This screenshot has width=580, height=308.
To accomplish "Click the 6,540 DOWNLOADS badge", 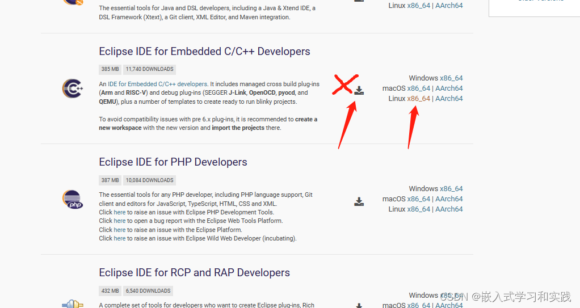I will coord(148,291).
